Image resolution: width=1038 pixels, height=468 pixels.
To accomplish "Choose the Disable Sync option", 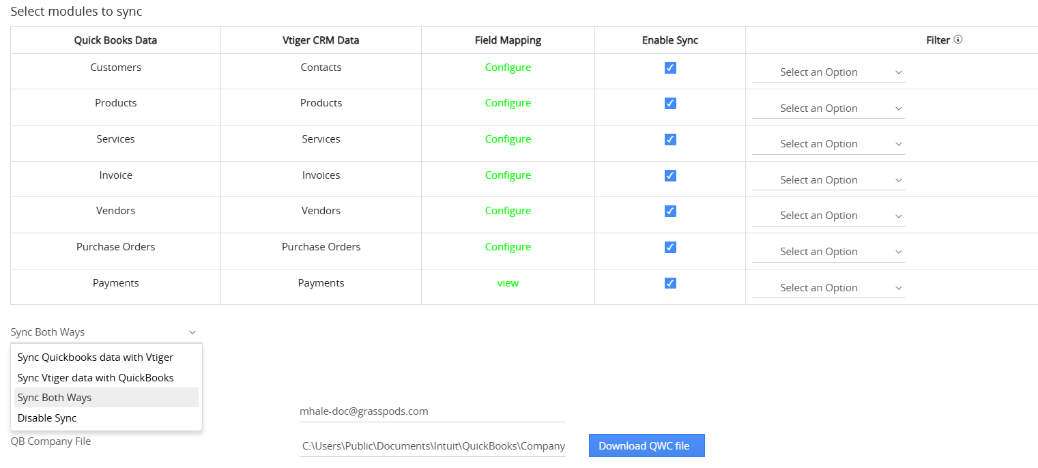I will [106, 418].
